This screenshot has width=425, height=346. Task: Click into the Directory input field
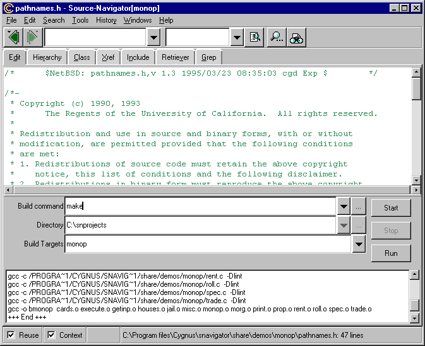point(200,225)
